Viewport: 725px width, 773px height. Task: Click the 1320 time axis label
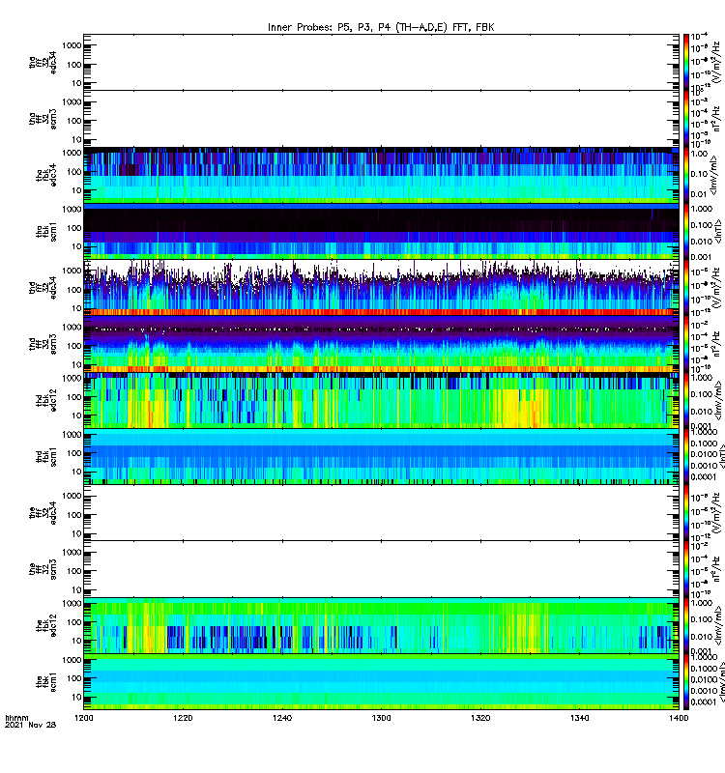[480, 718]
